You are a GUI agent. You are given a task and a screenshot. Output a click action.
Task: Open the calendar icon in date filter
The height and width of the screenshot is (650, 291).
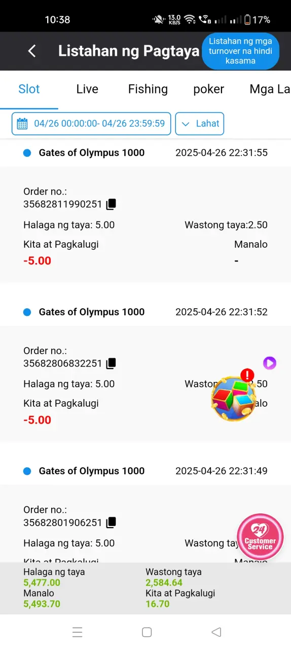(x=22, y=123)
